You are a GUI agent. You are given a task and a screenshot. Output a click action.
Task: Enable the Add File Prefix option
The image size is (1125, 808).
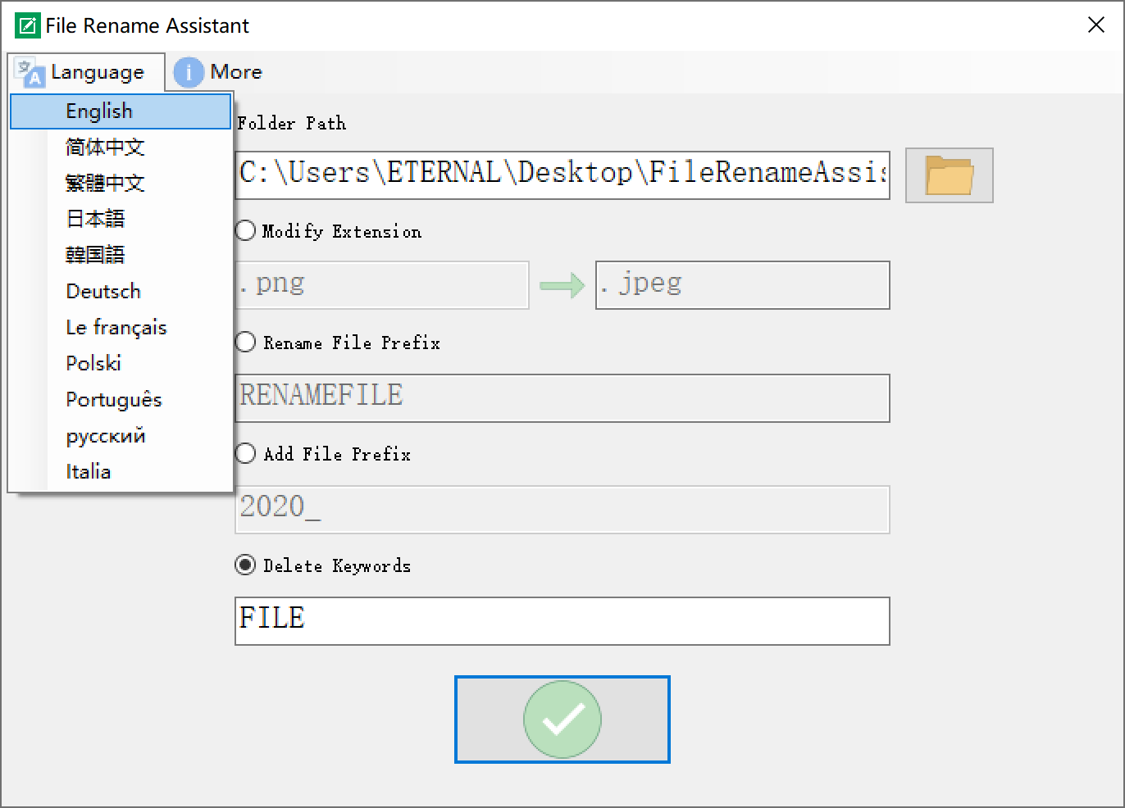tap(245, 454)
